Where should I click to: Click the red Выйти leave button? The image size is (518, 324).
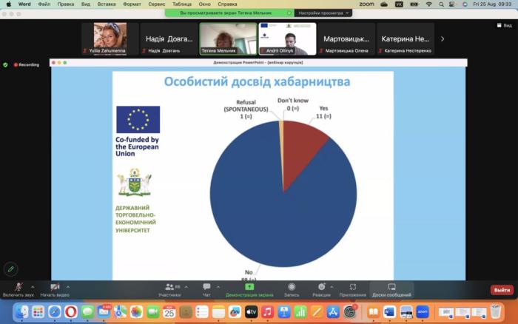click(502, 290)
